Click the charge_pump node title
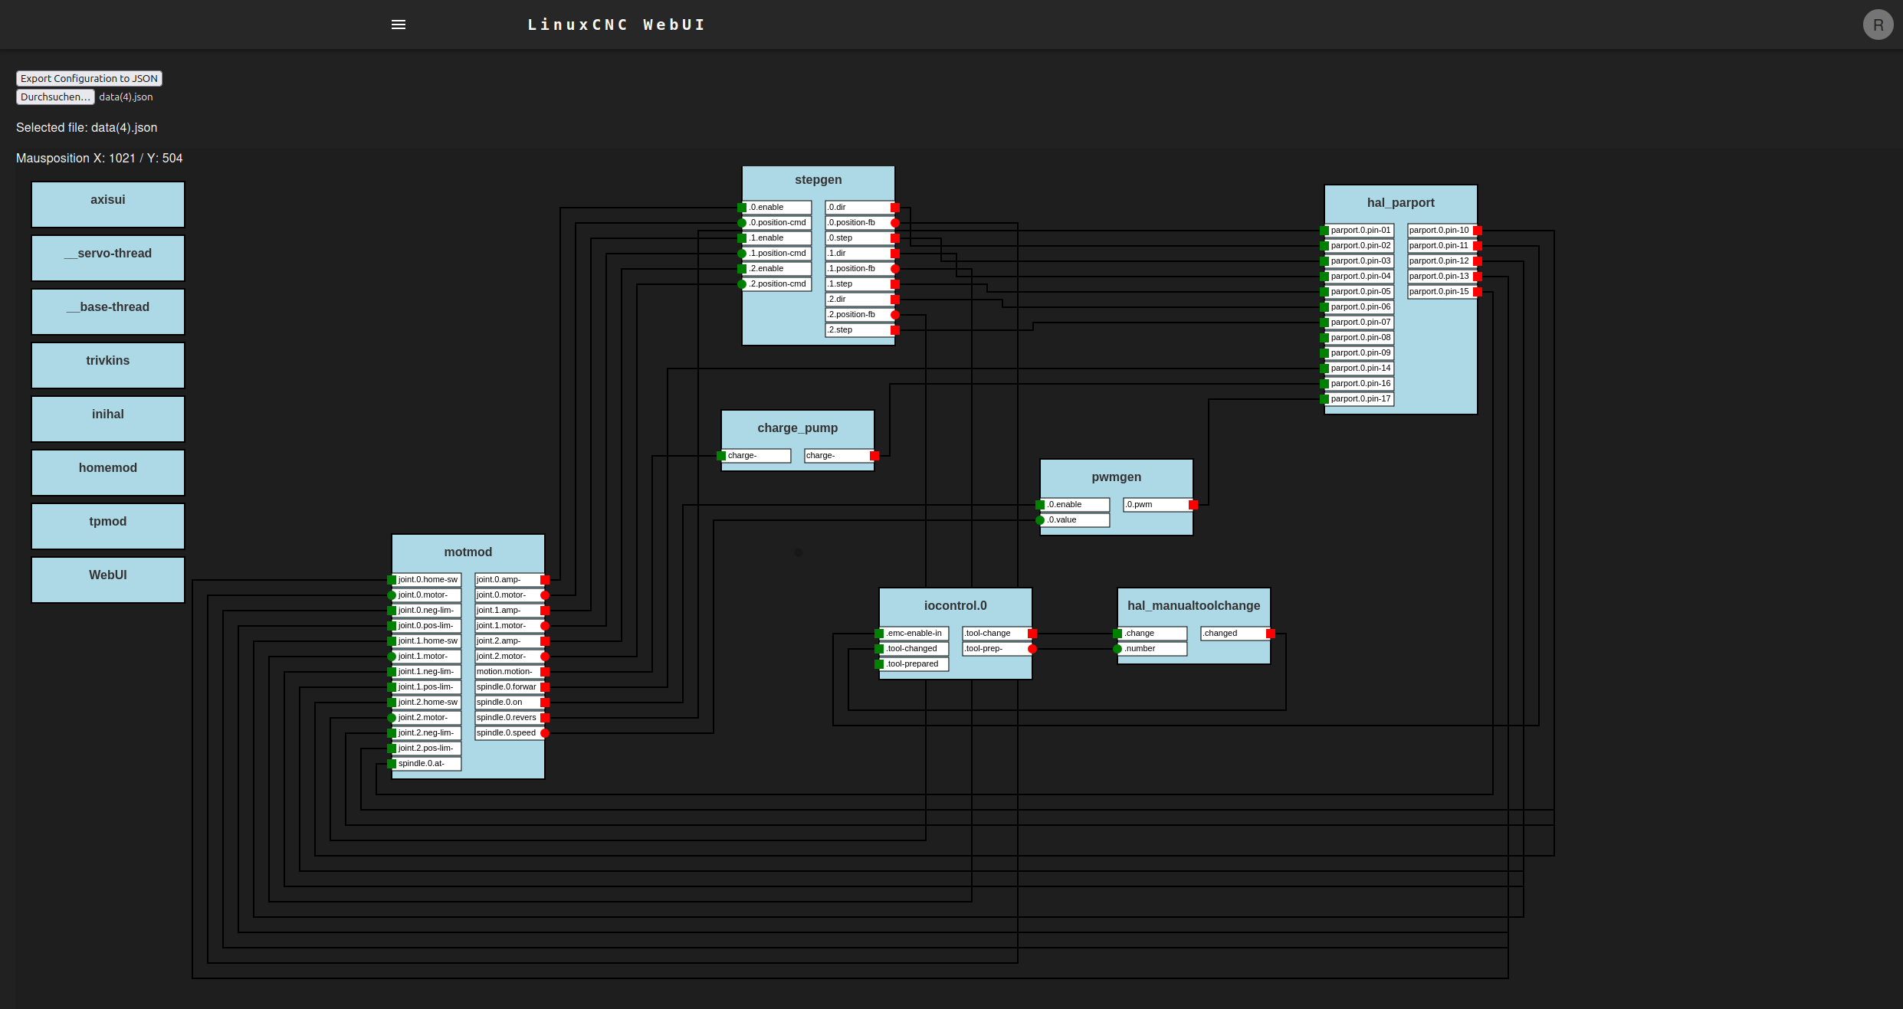1903x1009 pixels. pyautogui.click(x=797, y=428)
